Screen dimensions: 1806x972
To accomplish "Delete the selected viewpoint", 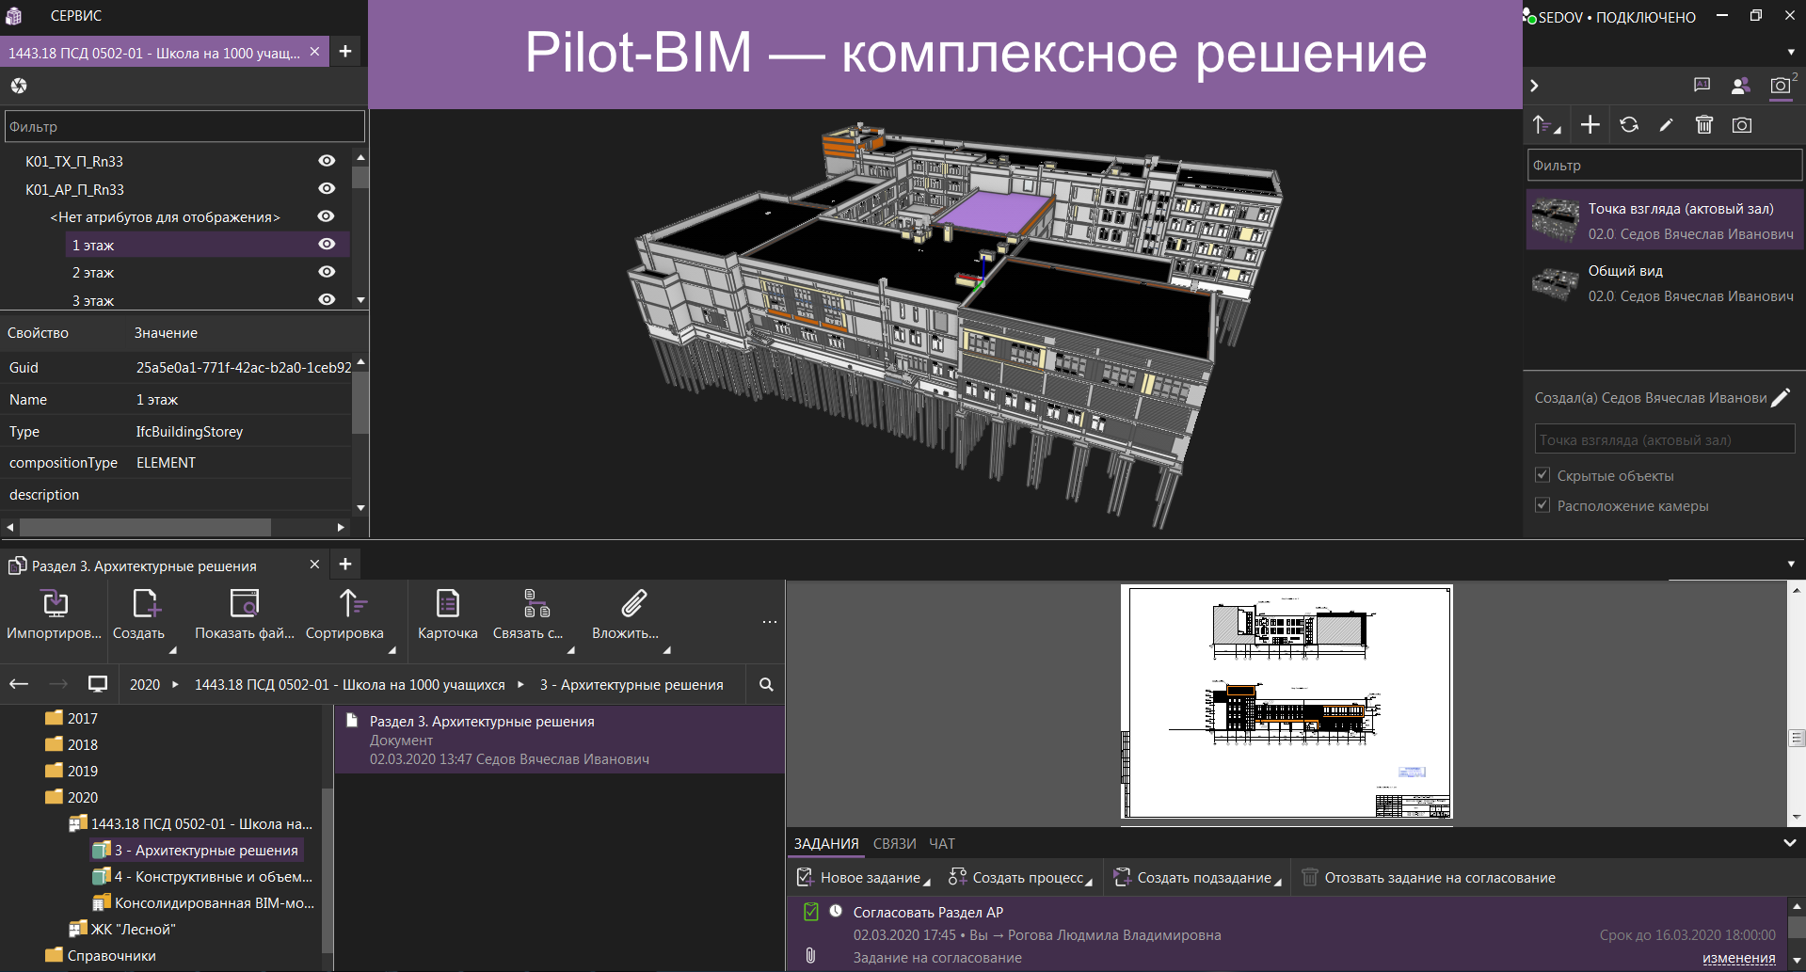I will [x=1704, y=125].
